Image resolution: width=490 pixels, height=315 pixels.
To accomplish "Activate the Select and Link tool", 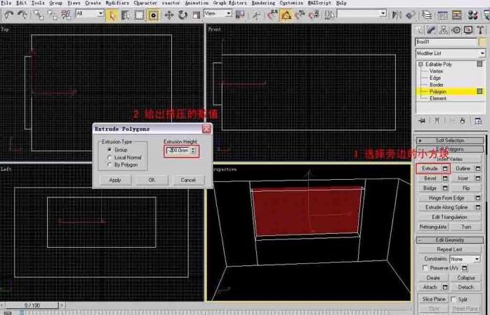I will click(39, 15).
